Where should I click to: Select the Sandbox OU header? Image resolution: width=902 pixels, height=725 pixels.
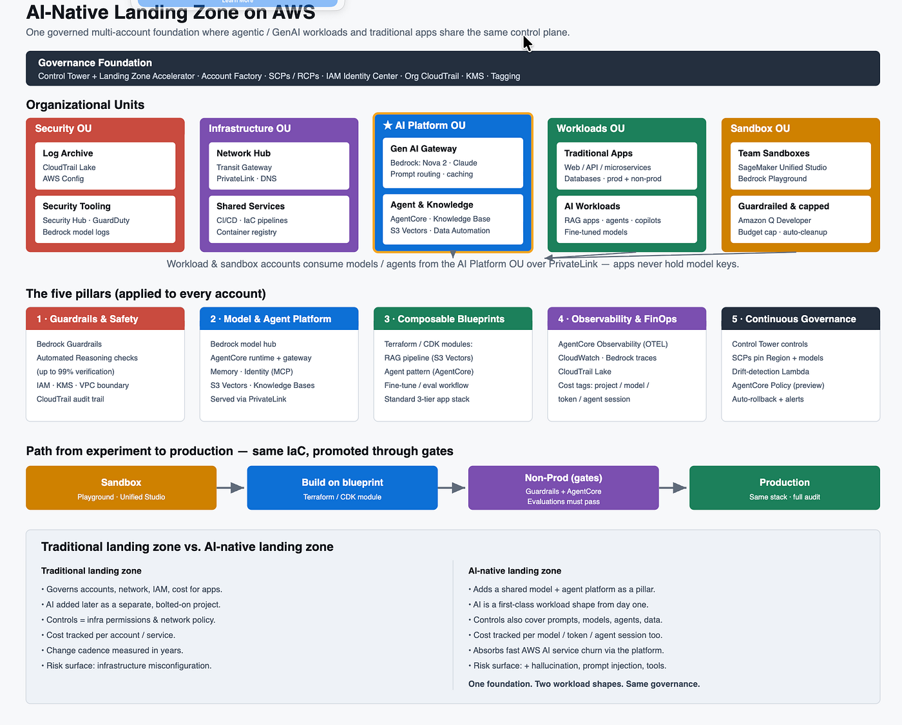pyautogui.click(x=760, y=128)
